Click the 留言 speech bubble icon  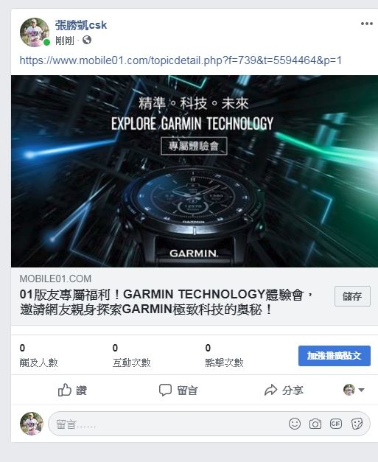pyautogui.click(x=165, y=390)
